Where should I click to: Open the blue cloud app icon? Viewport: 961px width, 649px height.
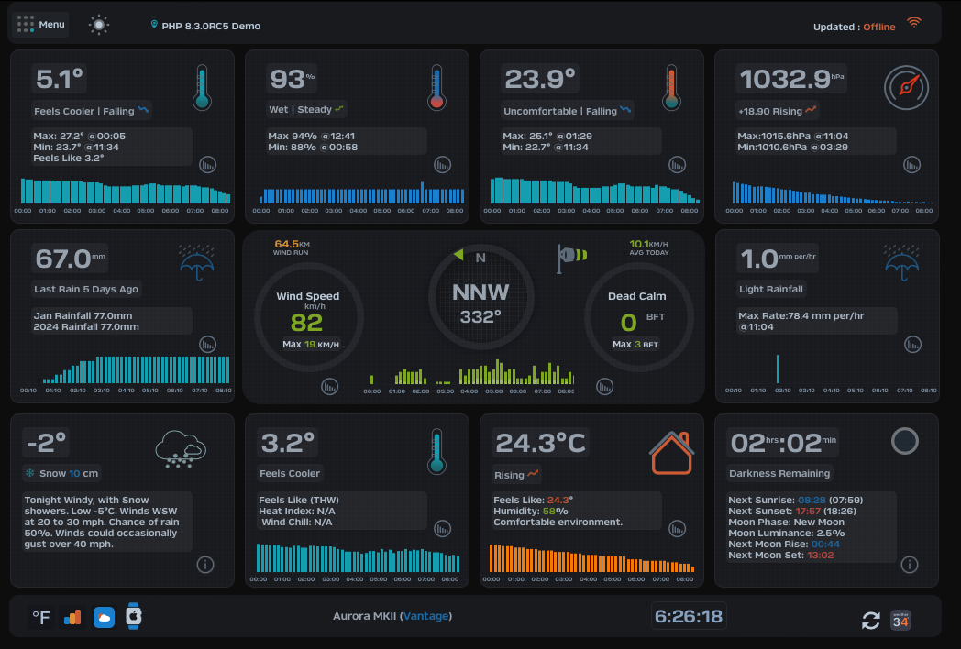[104, 617]
